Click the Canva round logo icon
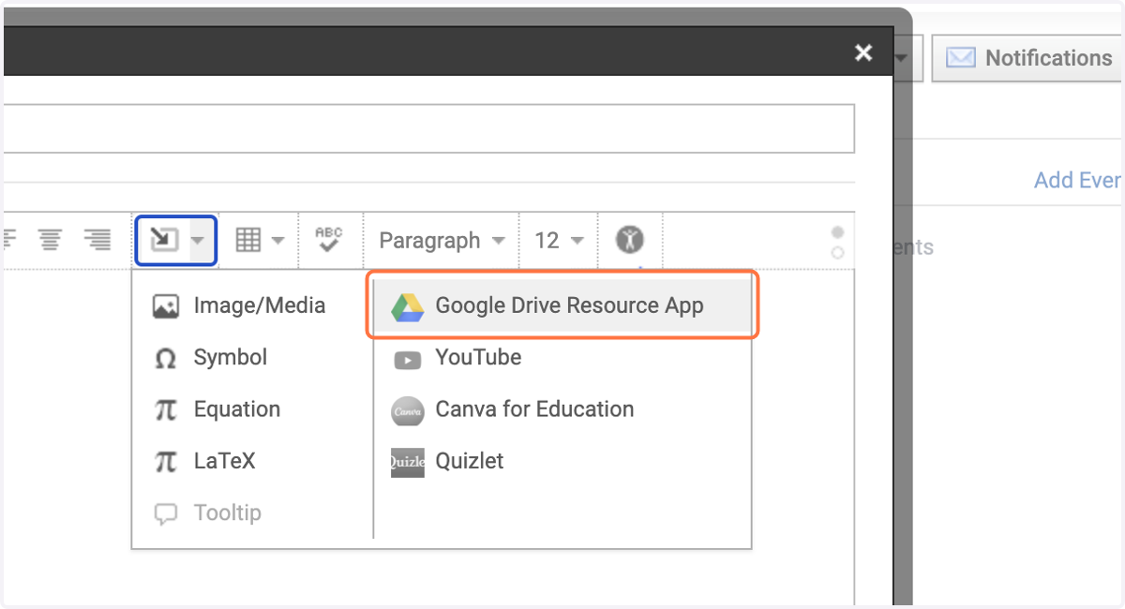 [x=408, y=410]
